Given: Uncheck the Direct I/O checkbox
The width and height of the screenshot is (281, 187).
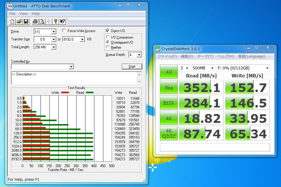Looking at the screenshot, I should (x=107, y=31).
